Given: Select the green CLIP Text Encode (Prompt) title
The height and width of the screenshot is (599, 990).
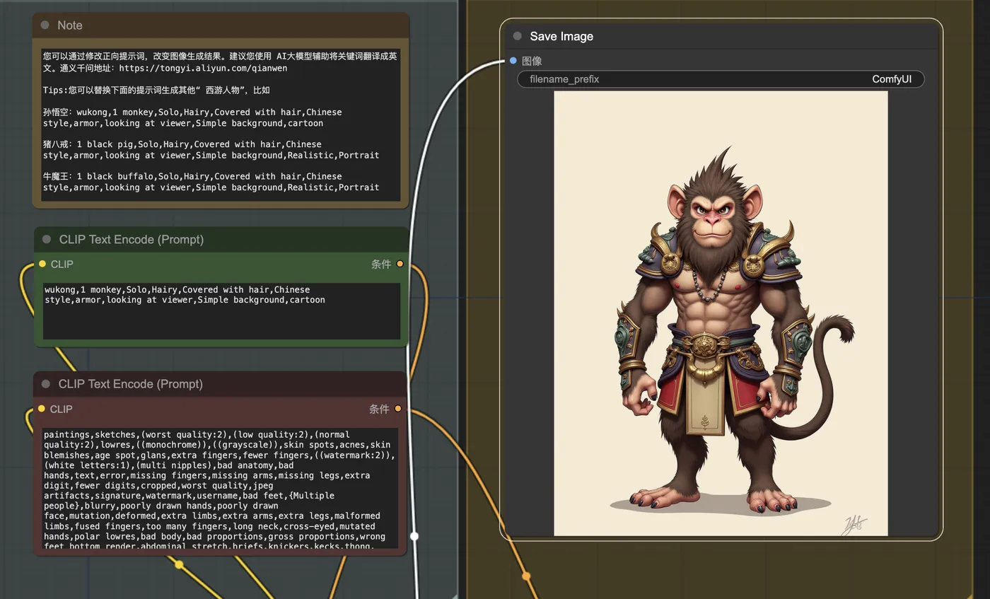Looking at the screenshot, I should [x=132, y=239].
